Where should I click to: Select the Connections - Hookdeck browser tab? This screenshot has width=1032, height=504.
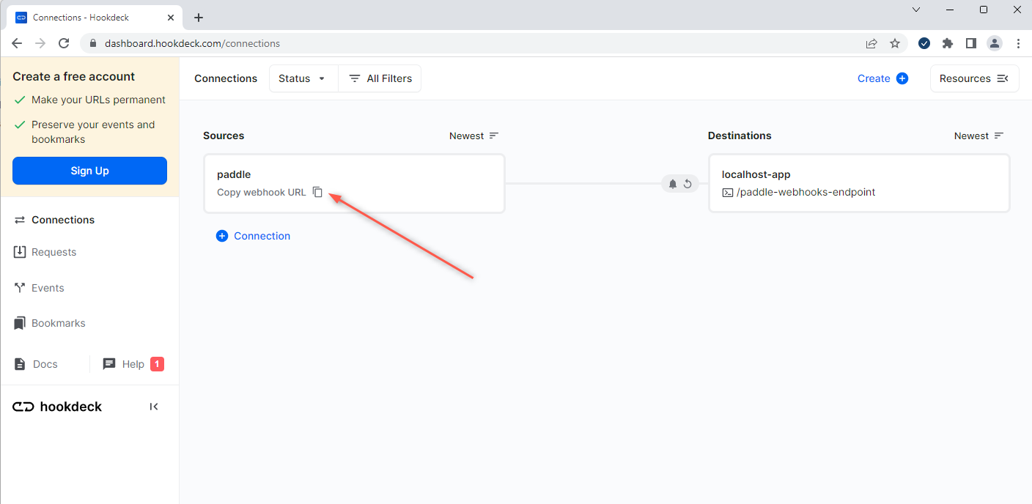click(95, 18)
